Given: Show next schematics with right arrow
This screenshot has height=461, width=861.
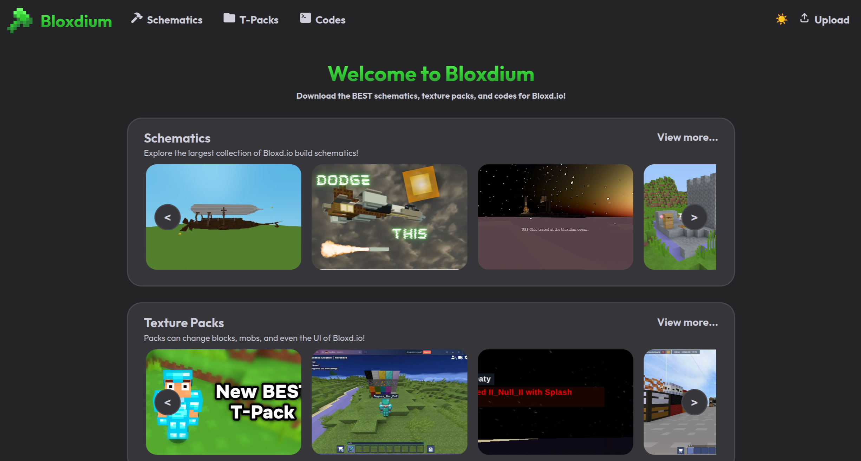Looking at the screenshot, I should click(x=694, y=217).
